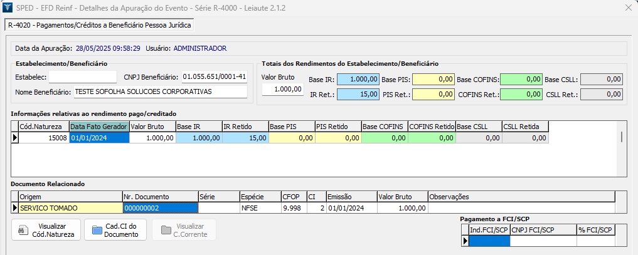Select row arrow in Pagamento a FCI/SCP grid

465,241
